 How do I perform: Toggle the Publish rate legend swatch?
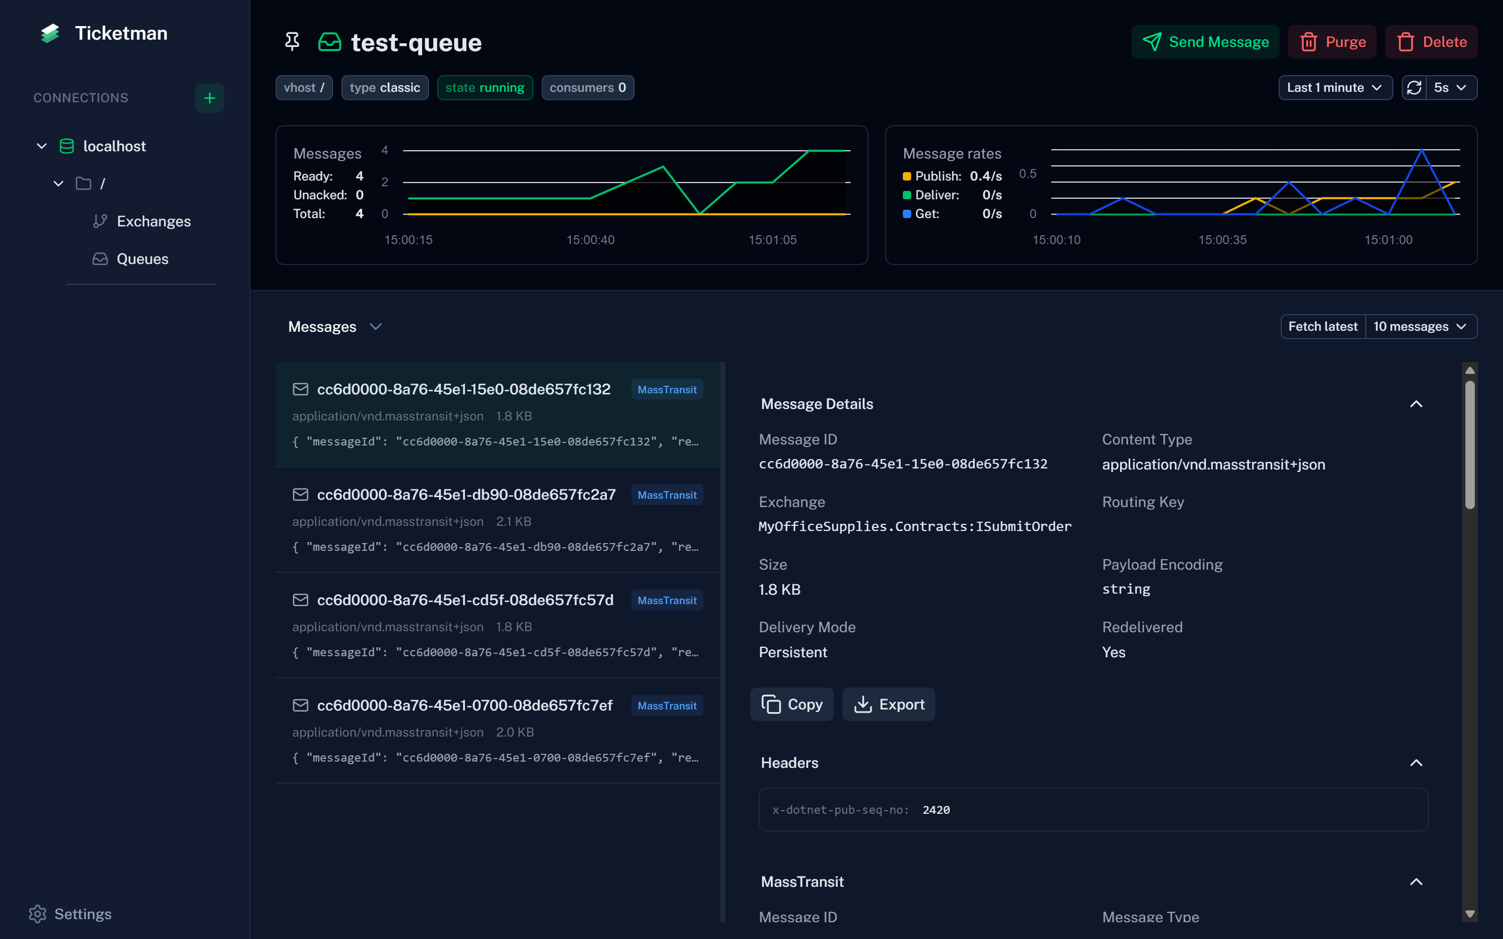[907, 176]
